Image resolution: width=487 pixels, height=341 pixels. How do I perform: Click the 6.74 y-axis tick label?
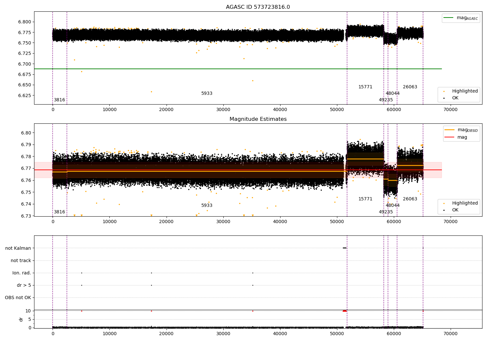pyautogui.click(x=26, y=204)
